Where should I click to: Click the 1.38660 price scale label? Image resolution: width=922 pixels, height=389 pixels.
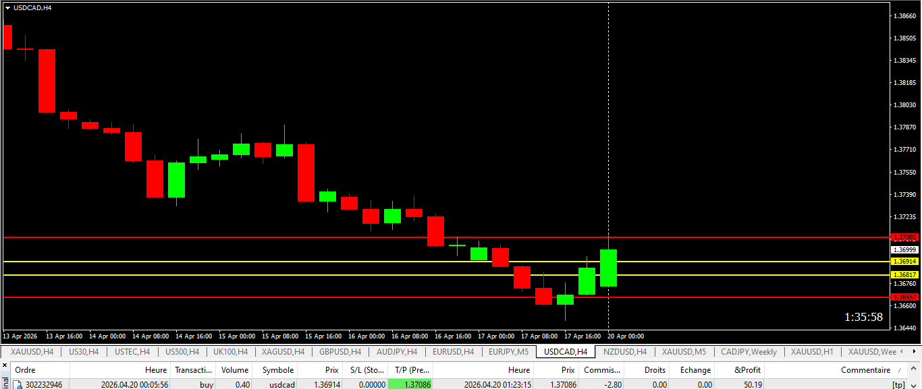click(904, 16)
